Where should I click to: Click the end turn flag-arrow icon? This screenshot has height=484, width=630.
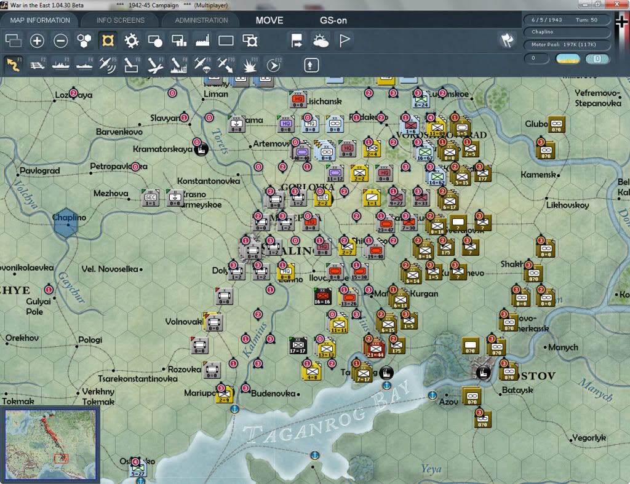297,41
